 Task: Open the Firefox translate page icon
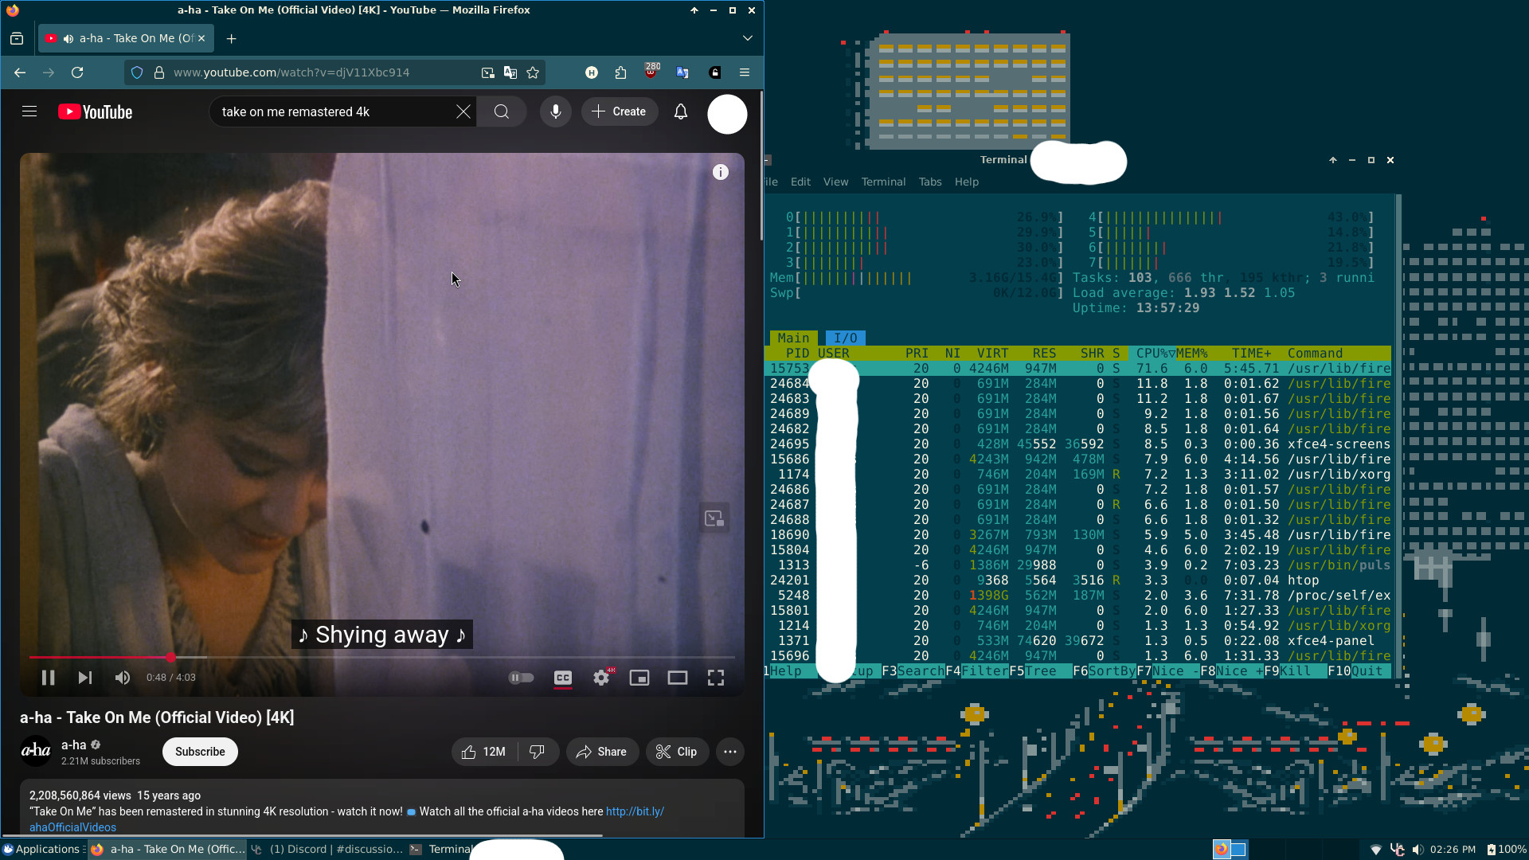coord(510,72)
